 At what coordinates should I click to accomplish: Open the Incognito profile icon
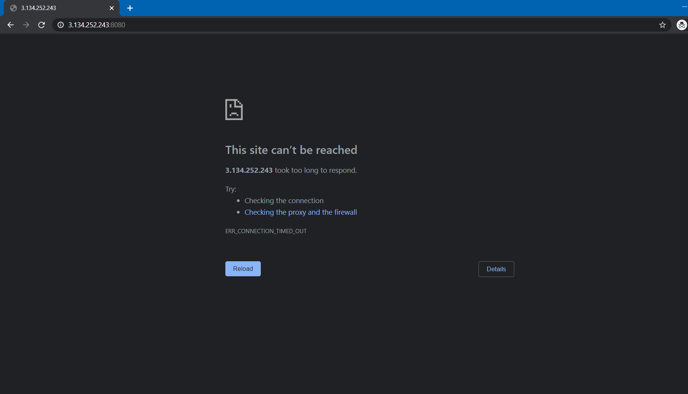tap(681, 25)
